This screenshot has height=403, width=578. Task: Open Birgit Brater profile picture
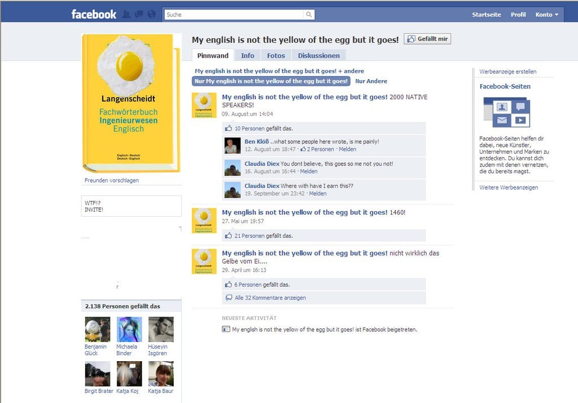(97, 374)
